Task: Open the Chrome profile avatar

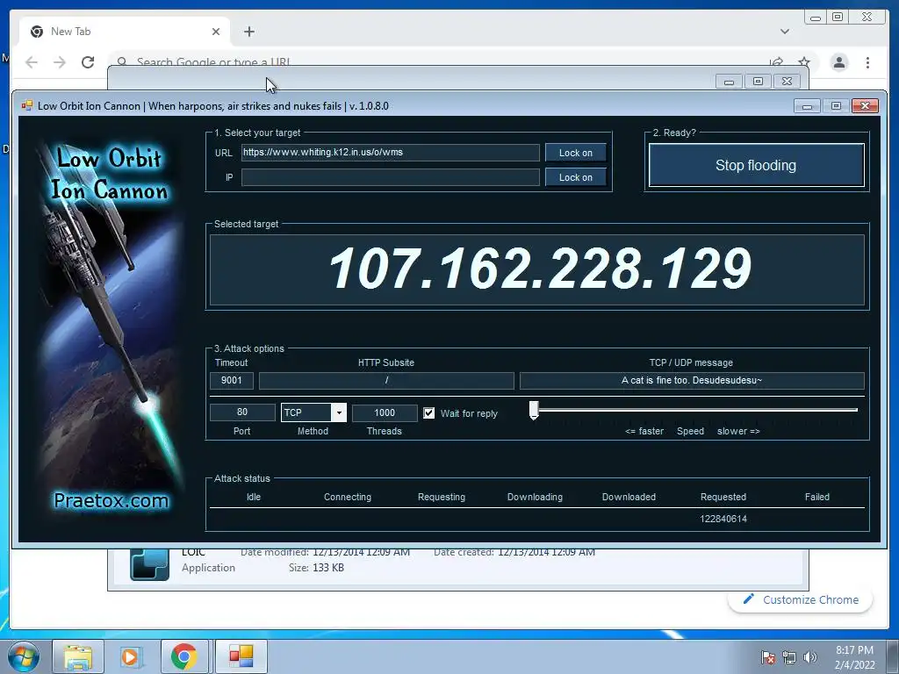Action: point(839,62)
